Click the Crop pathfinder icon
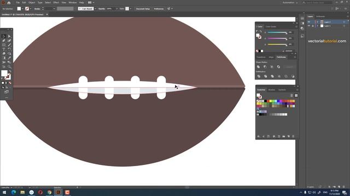Image resolution: width=350 pixels, height=196 pixels. pos(279,76)
